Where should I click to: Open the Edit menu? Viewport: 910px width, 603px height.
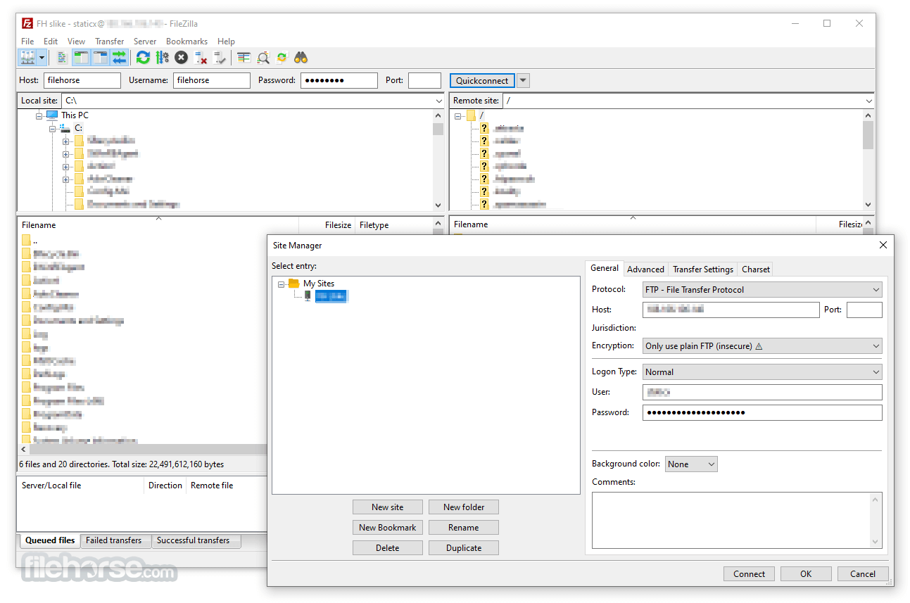pyautogui.click(x=51, y=42)
